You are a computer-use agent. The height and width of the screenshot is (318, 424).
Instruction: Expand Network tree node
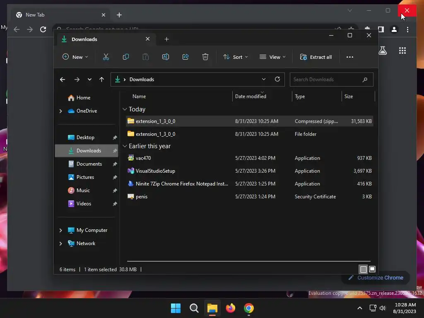point(60,243)
